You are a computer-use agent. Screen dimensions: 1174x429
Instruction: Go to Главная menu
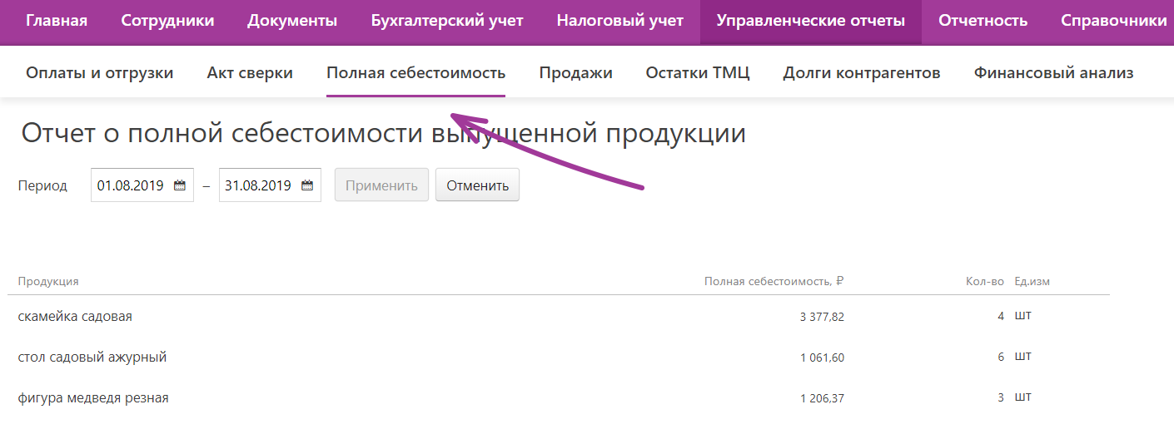57,22
